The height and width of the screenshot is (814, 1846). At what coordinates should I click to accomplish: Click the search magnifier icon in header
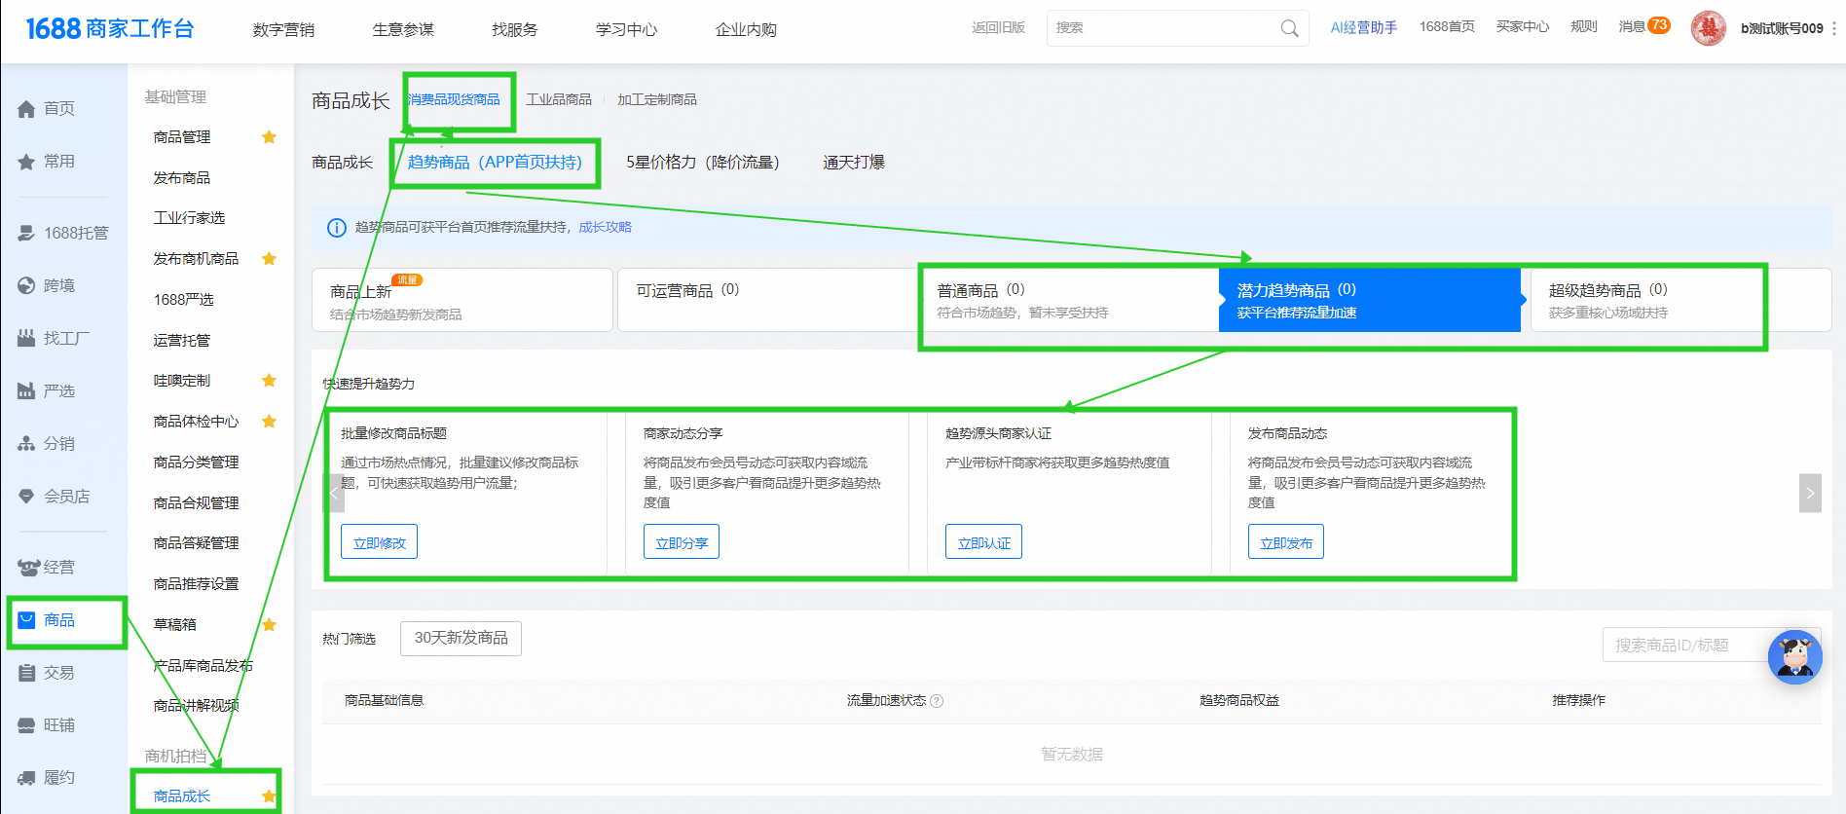click(1289, 29)
